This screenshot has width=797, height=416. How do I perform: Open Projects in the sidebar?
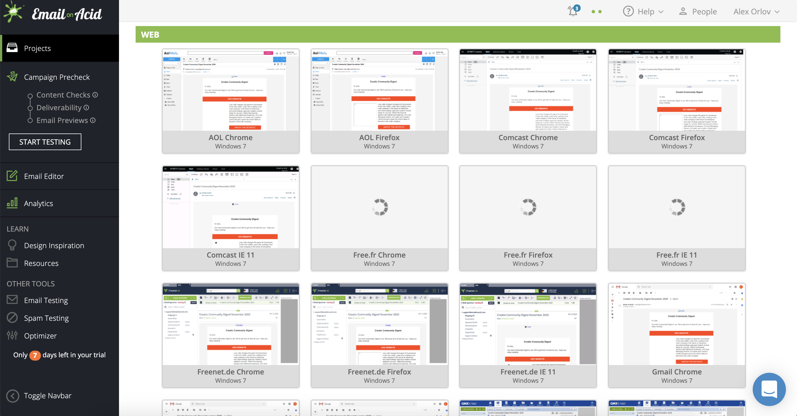point(37,48)
